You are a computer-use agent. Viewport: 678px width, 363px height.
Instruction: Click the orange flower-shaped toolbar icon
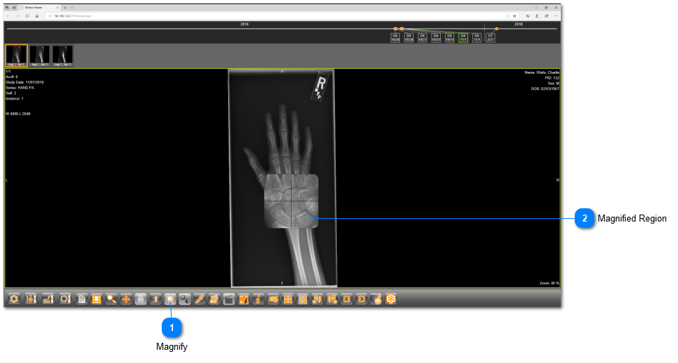point(391,299)
